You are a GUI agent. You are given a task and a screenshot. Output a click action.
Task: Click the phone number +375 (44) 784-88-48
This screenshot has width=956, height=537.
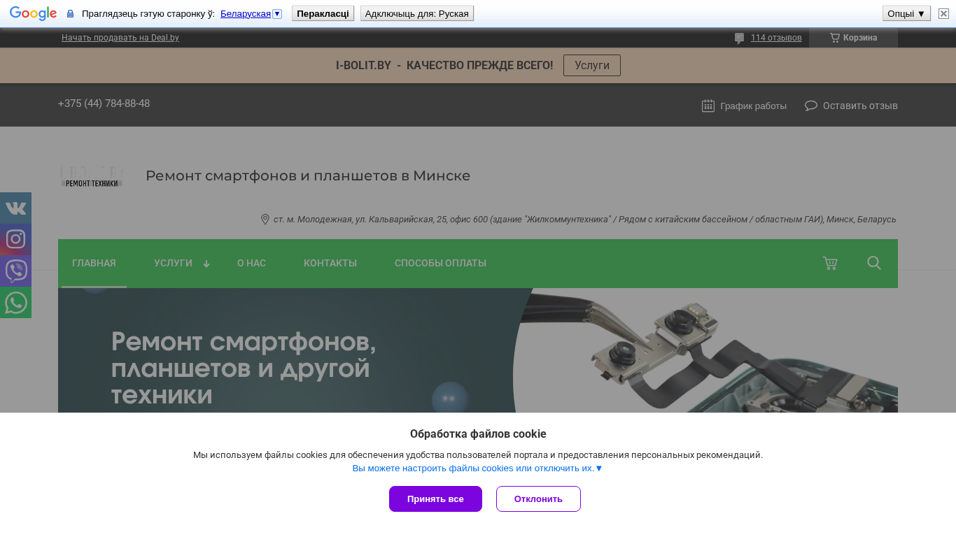tap(104, 103)
